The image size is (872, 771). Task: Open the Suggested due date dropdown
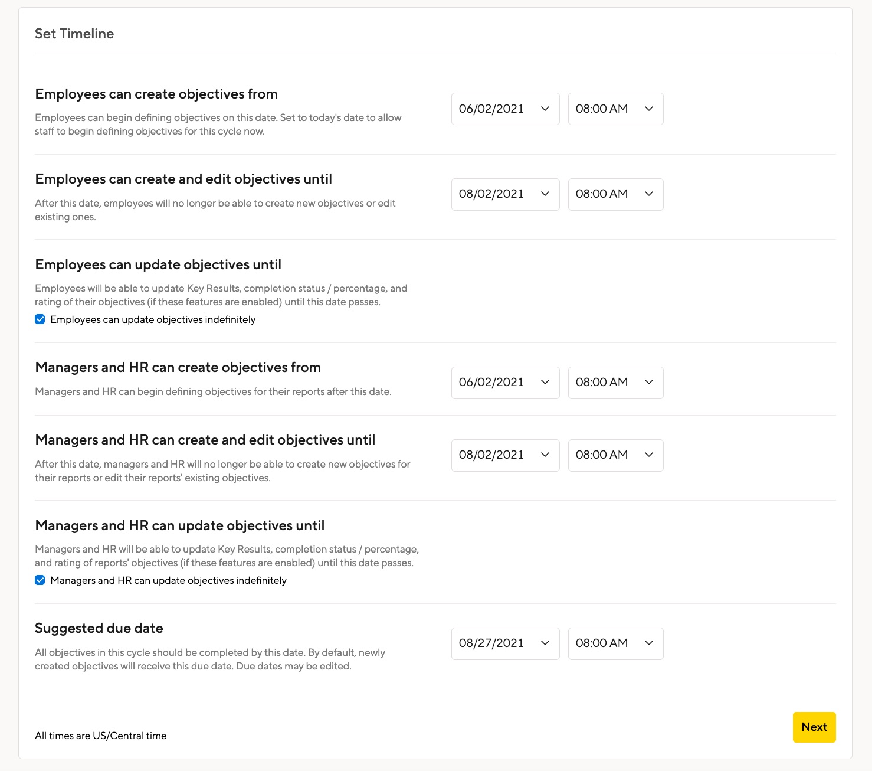504,643
